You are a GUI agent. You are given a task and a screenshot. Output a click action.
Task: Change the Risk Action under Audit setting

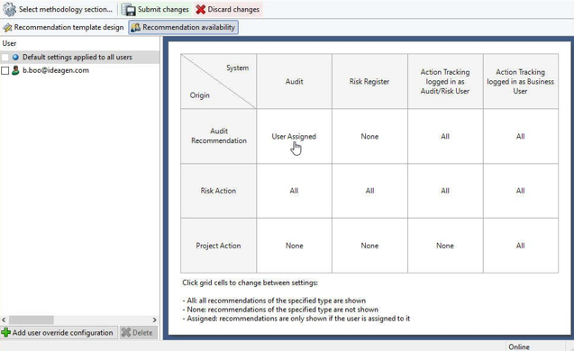294,191
